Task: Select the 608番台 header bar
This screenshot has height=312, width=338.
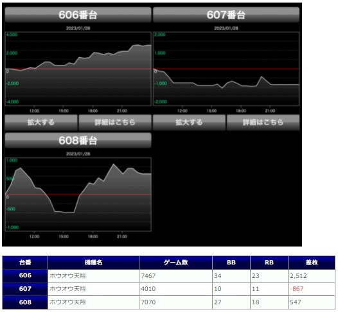Action: pos(78,141)
